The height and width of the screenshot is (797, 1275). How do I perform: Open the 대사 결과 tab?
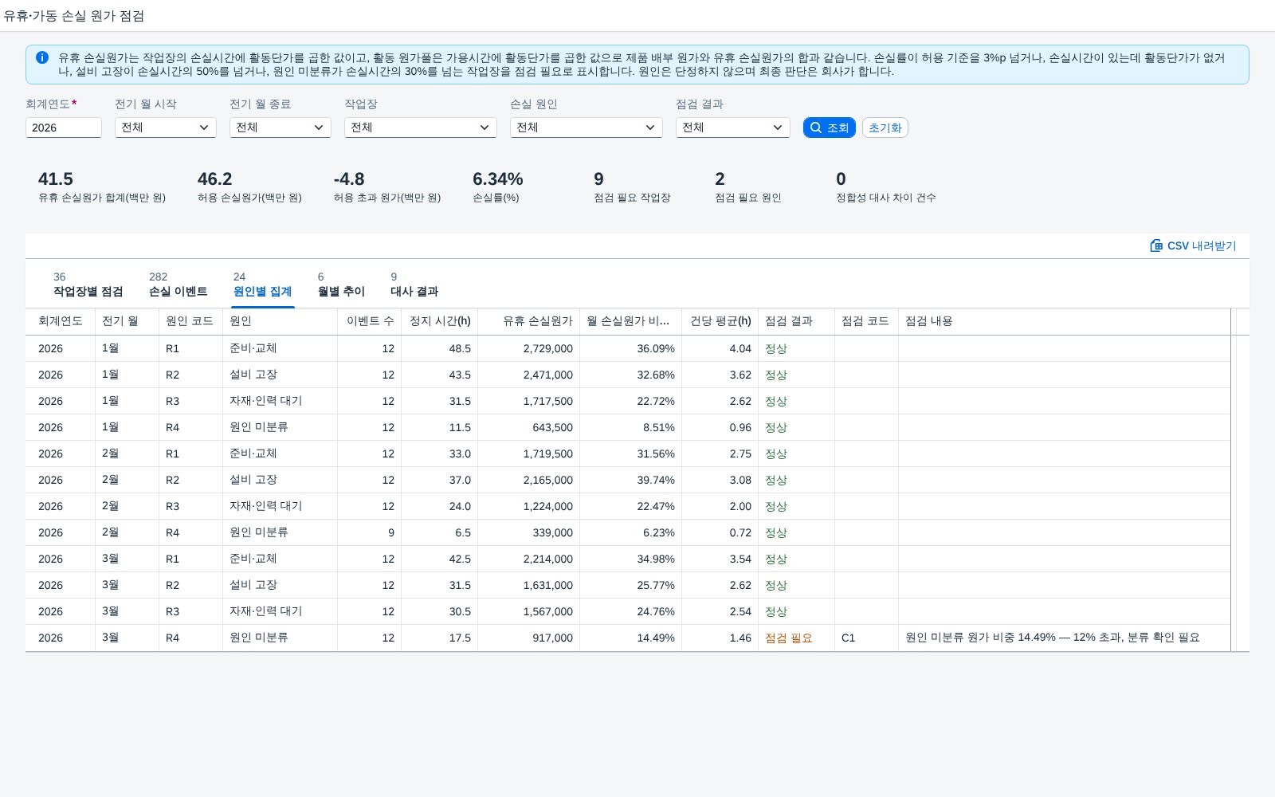click(414, 285)
